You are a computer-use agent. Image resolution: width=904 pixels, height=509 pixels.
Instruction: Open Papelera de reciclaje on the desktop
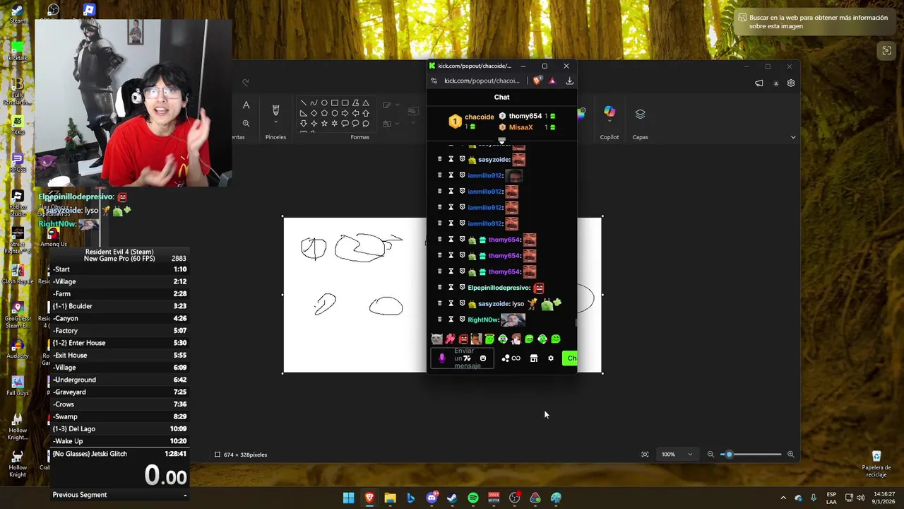click(876, 464)
